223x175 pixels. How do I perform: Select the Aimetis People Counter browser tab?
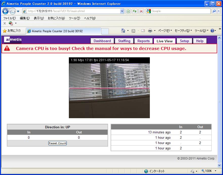click(64, 31)
